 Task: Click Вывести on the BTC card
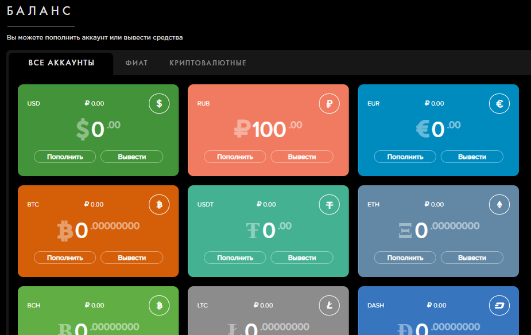click(x=131, y=258)
